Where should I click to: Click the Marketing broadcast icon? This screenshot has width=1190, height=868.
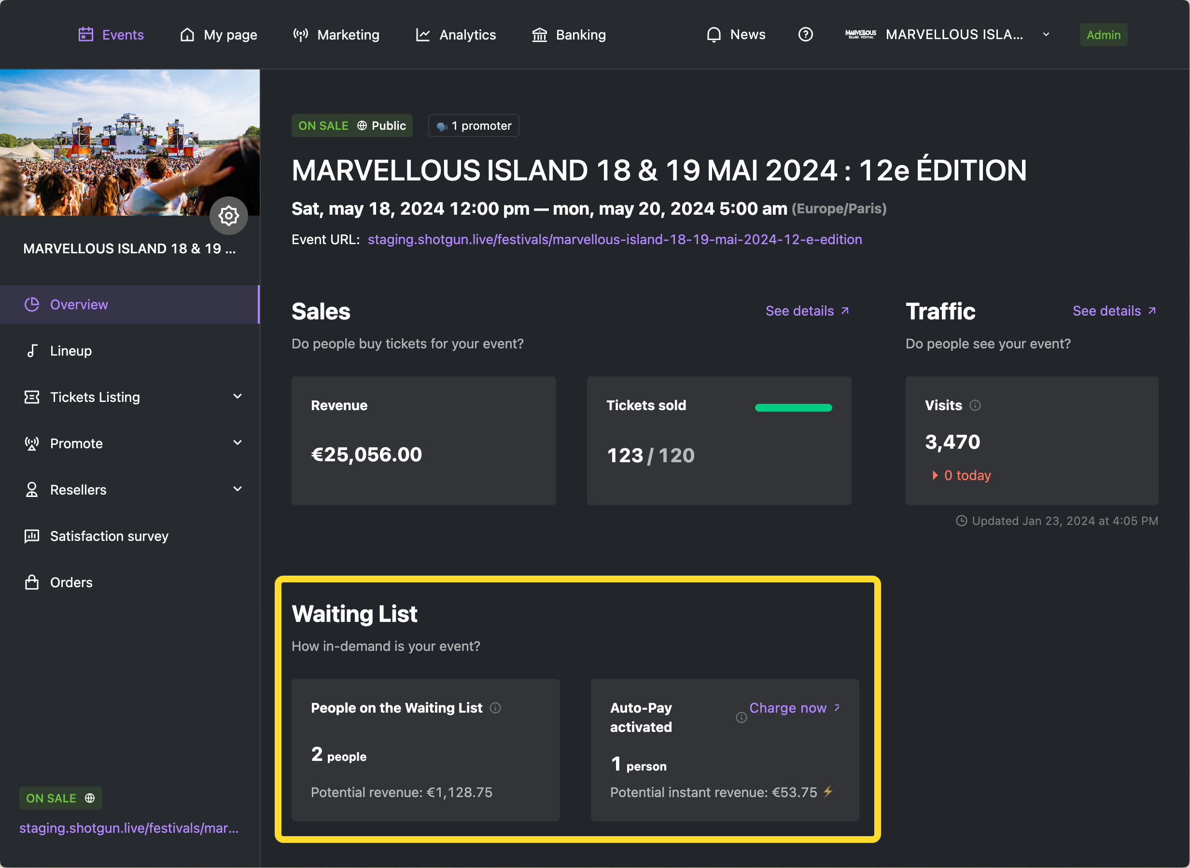click(301, 35)
